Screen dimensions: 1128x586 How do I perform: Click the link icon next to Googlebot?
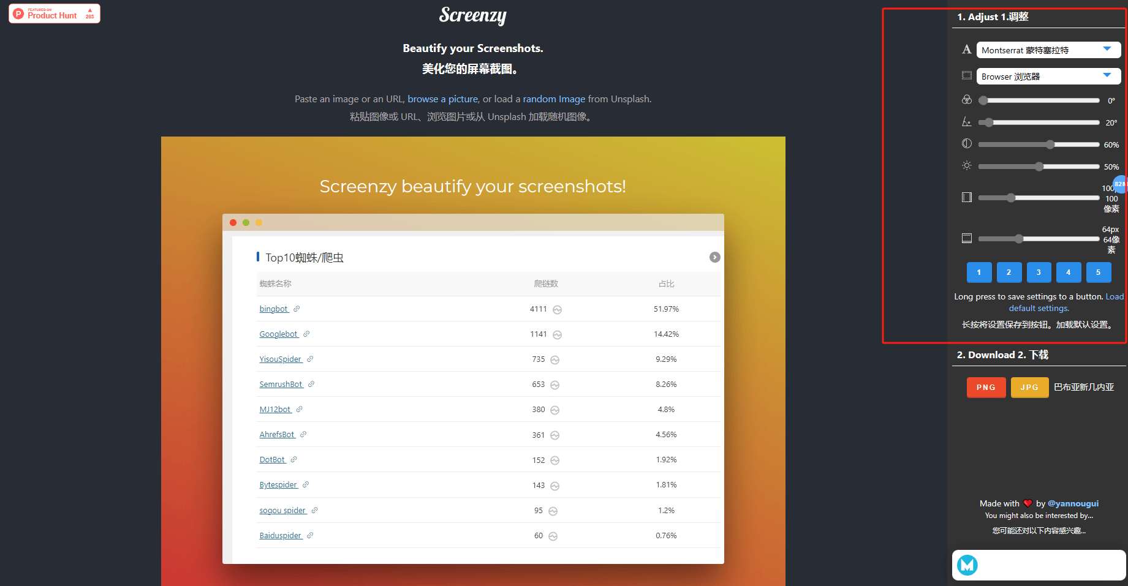306,334
